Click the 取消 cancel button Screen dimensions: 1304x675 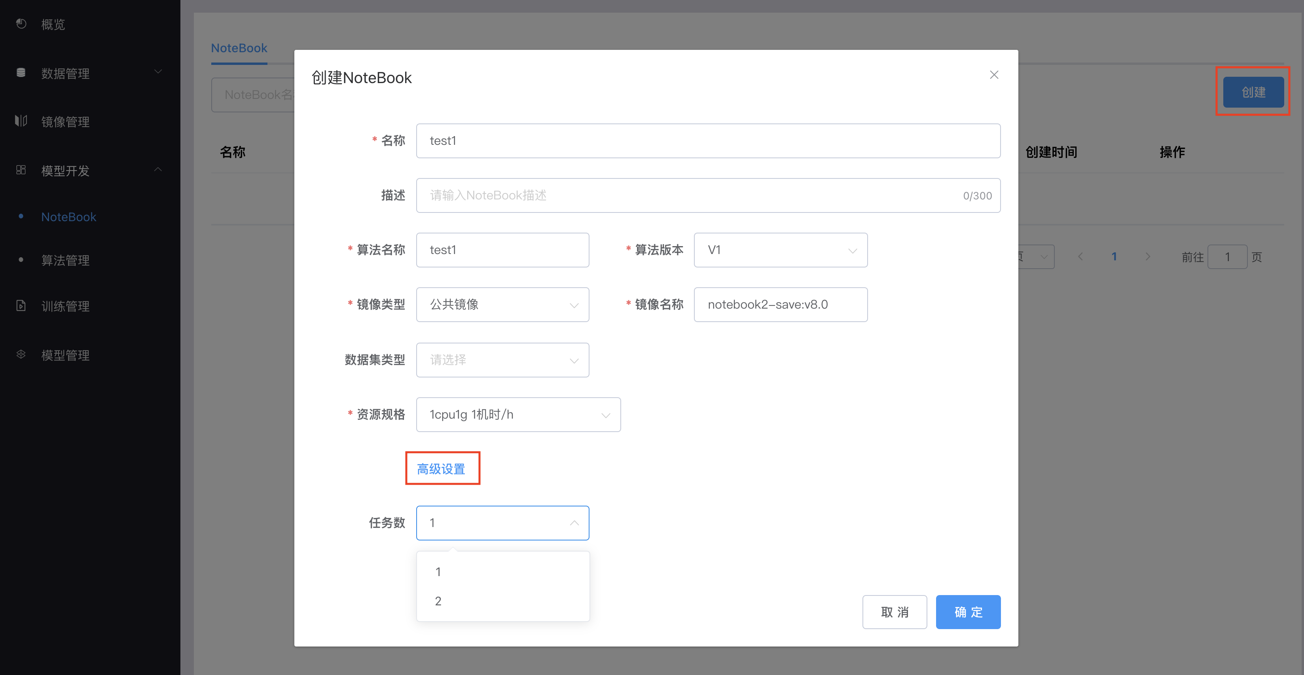895,612
